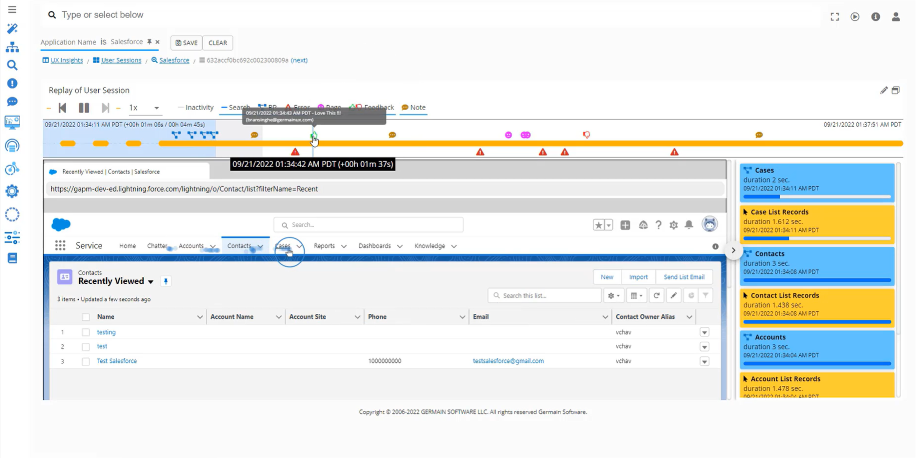
Task: Open the User Sessions breadcrumb link
Action: click(120, 60)
